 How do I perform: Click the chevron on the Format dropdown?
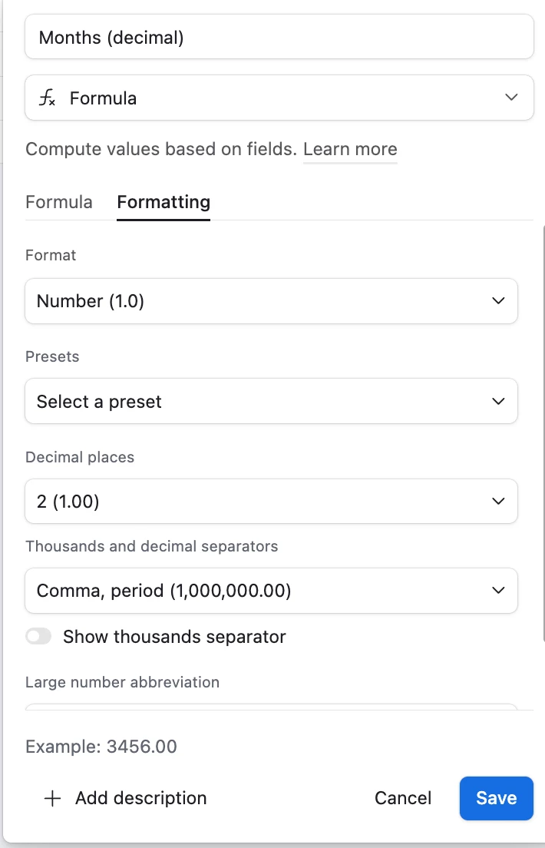(498, 300)
